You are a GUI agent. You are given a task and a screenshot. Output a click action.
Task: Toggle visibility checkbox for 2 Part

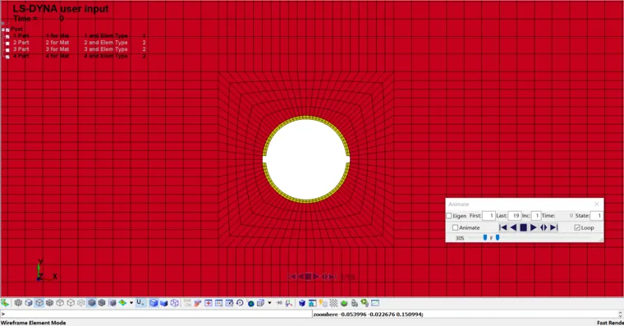(x=7, y=43)
